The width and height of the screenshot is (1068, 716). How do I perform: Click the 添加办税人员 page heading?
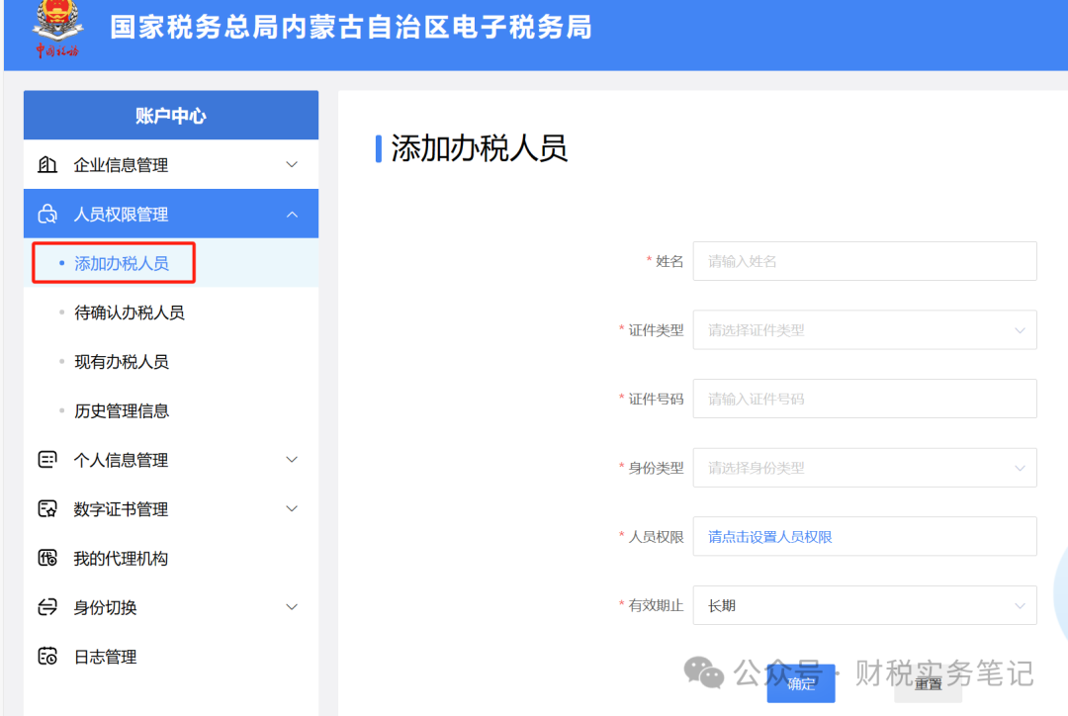[x=479, y=147]
